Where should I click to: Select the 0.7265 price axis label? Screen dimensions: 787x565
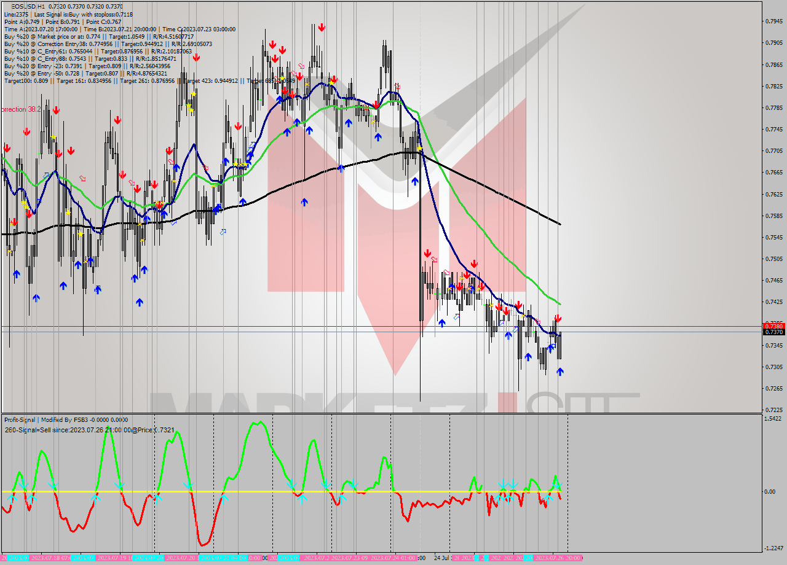(775, 389)
